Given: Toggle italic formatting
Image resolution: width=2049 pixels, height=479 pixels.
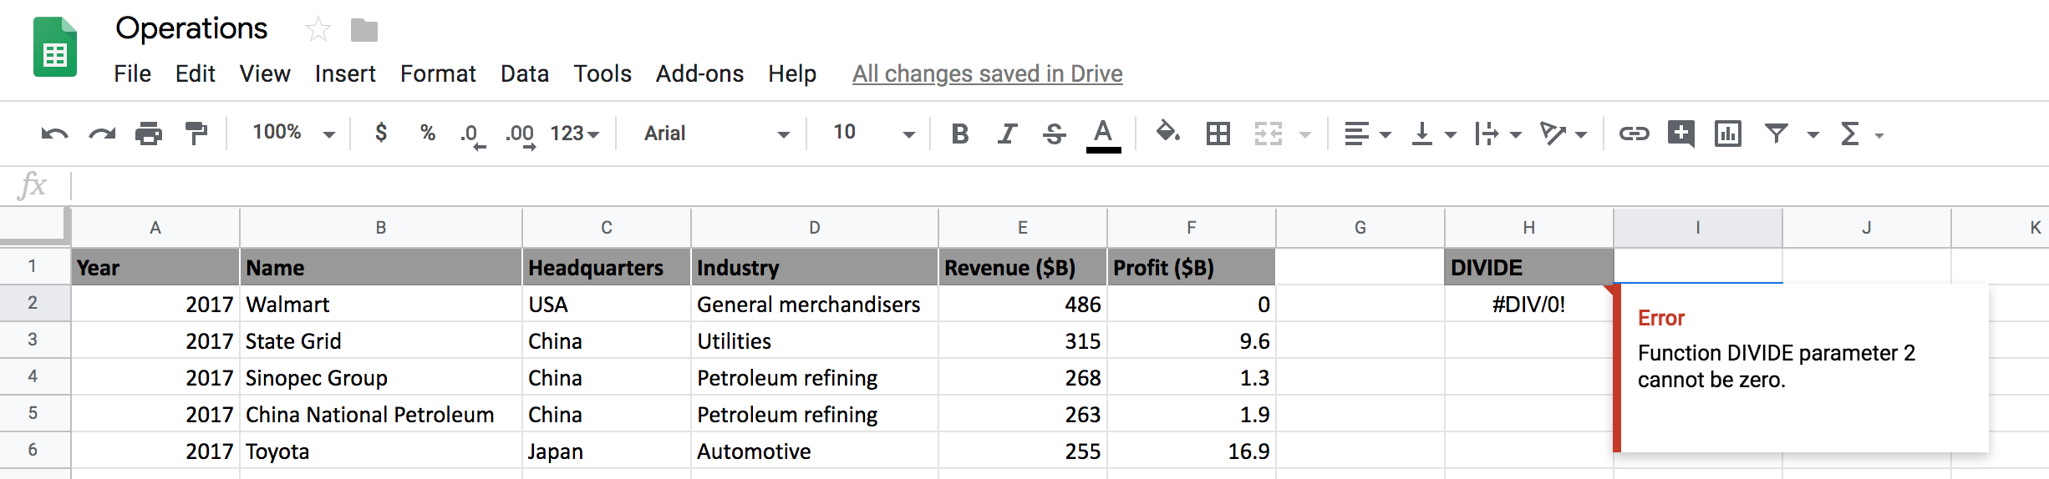Looking at the screenshot, I should 1008,134.
